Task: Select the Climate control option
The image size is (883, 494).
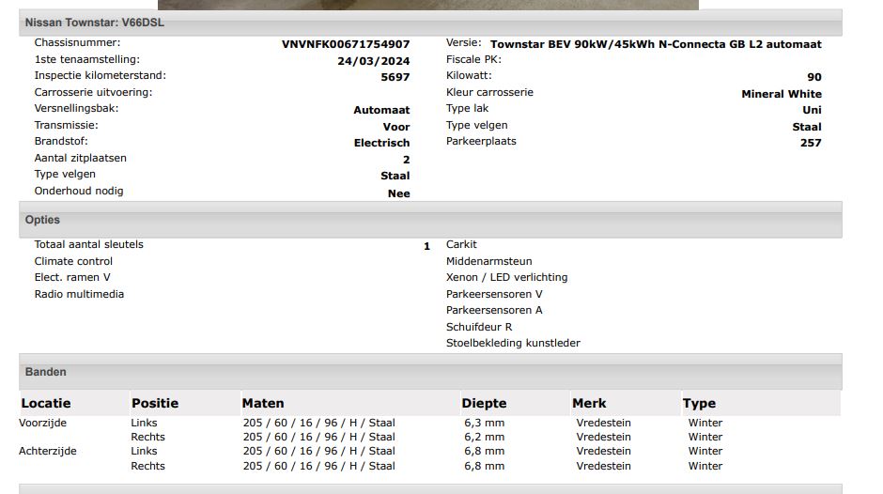Action: (73, 261)
